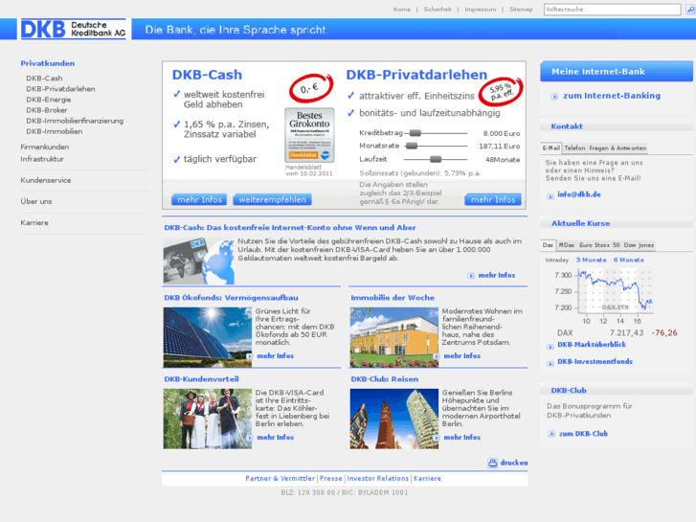This screenshot has height=522, width=696.
Task: Click the weiterempfehlen button
Action: [x=272, y=200]
